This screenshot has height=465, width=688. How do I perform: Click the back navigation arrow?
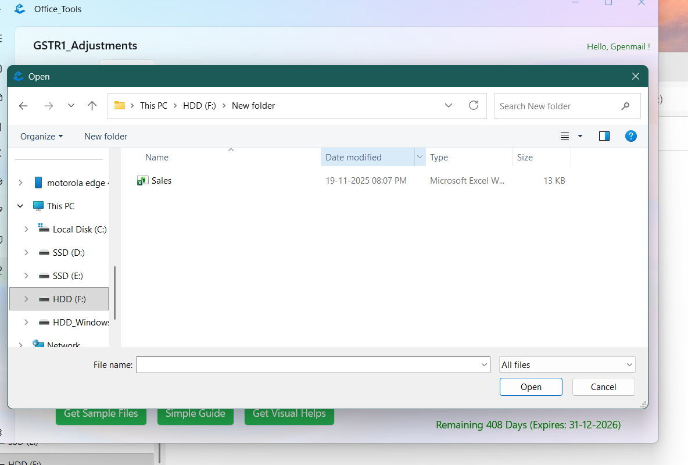pos(23,106)
